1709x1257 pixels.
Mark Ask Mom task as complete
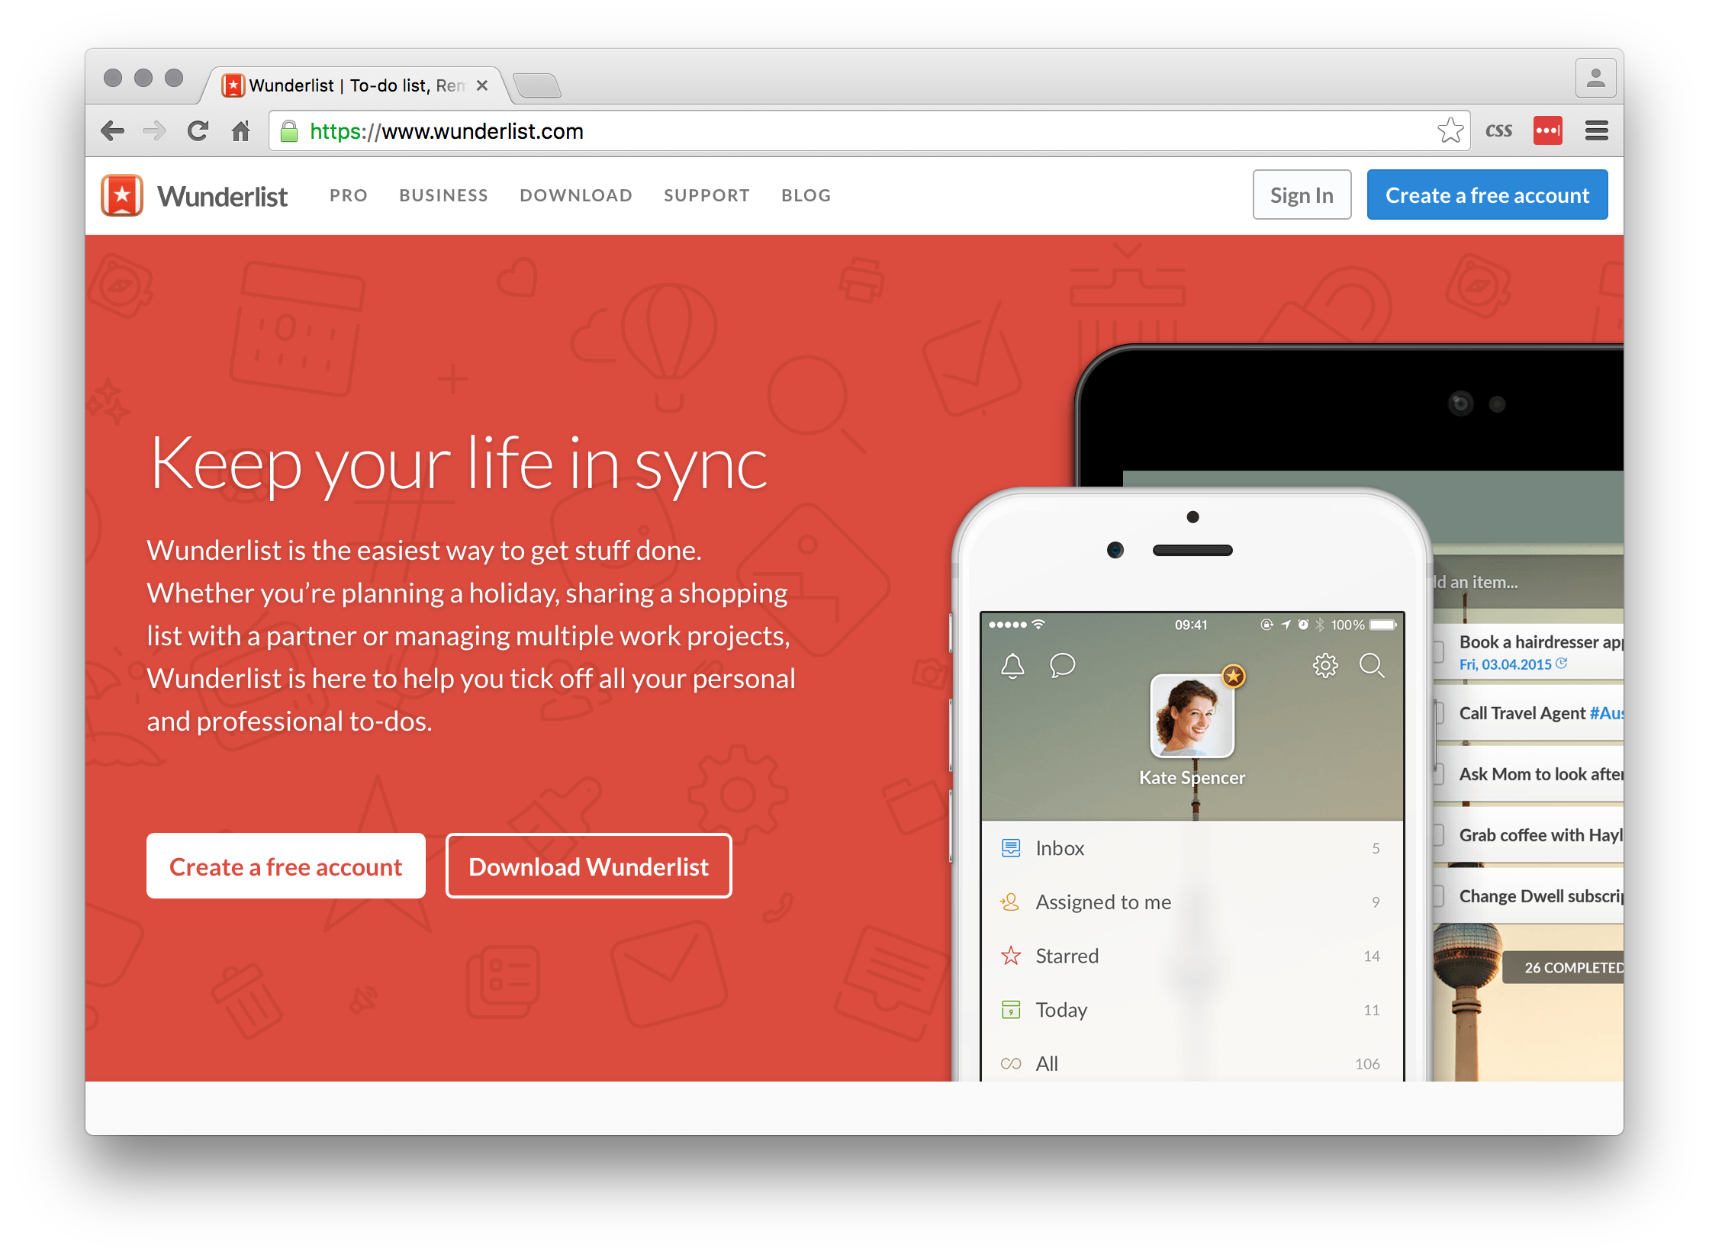pos(1439,774)
